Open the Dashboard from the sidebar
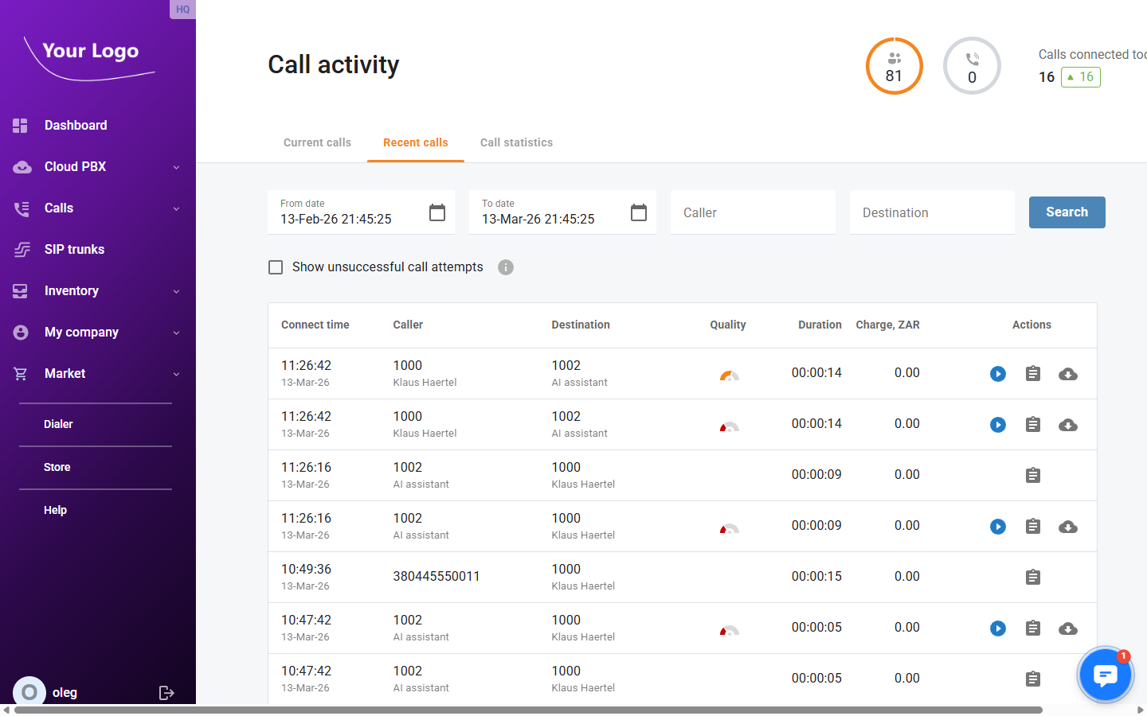The width and height of the screenshot is (1147, 716). tap(76, 125)
